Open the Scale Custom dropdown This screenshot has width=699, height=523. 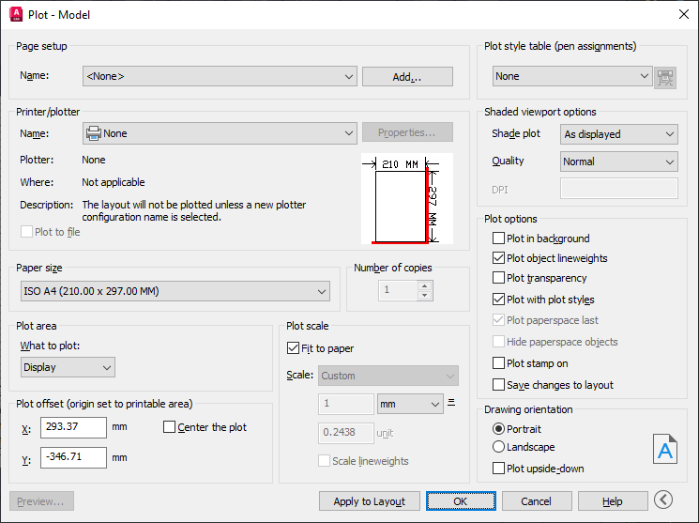coord(388,376)
